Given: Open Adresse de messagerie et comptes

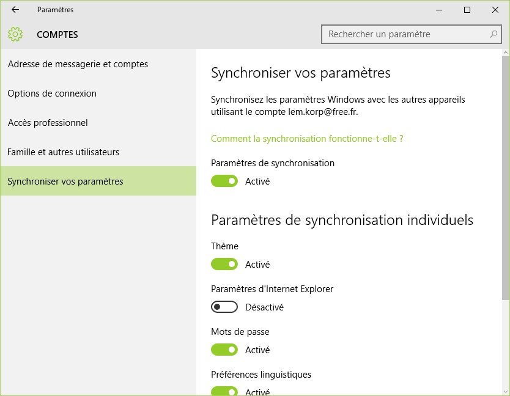Looking at the screenshot, I should tap(78, 64).
